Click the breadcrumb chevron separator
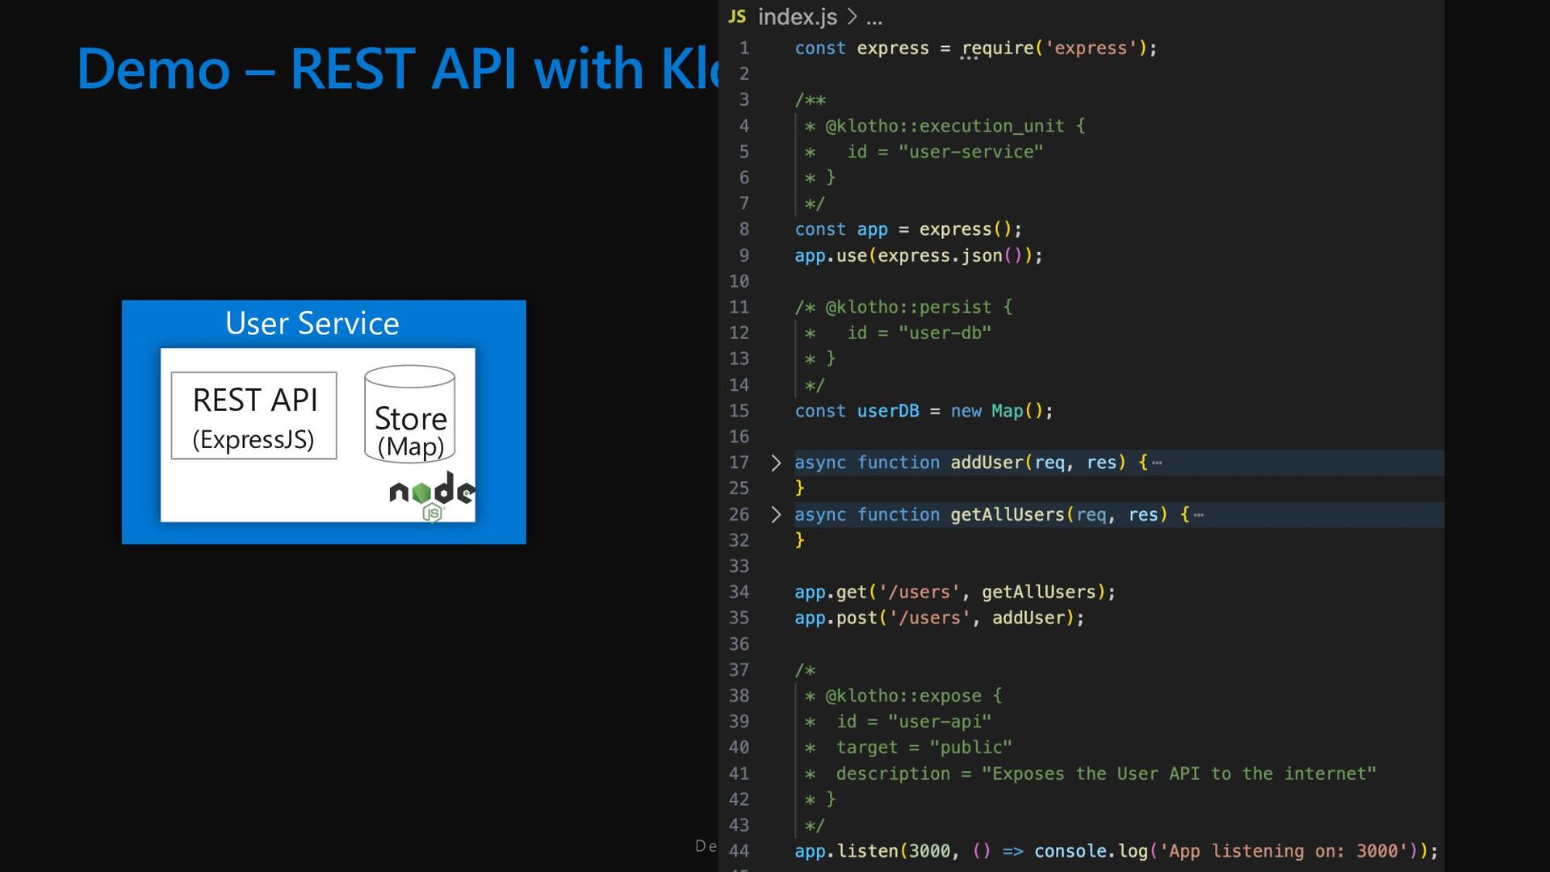 pos(852,17)
